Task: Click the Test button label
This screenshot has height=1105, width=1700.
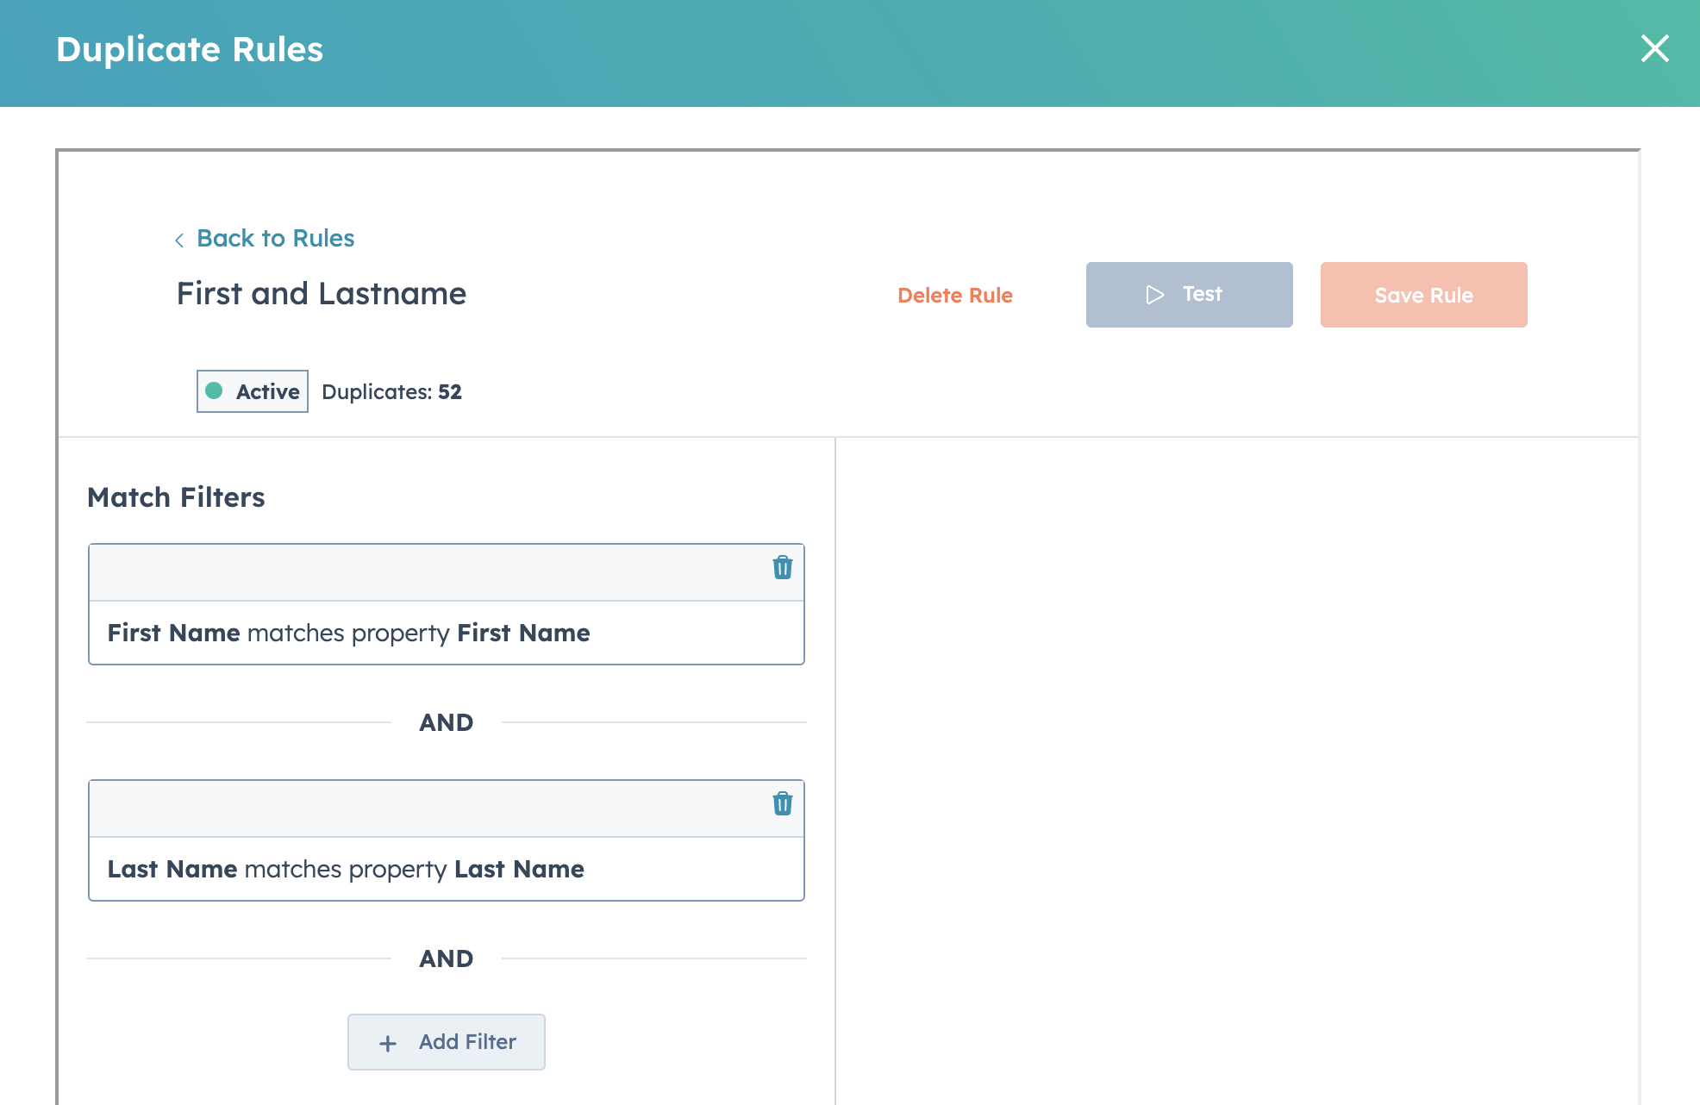Action: (1202, 295)
